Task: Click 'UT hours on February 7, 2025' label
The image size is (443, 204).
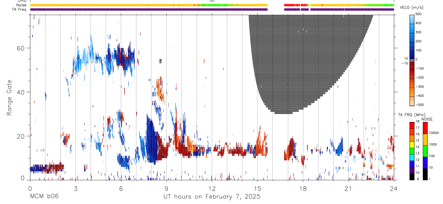Action: click(x=212, y=197)
